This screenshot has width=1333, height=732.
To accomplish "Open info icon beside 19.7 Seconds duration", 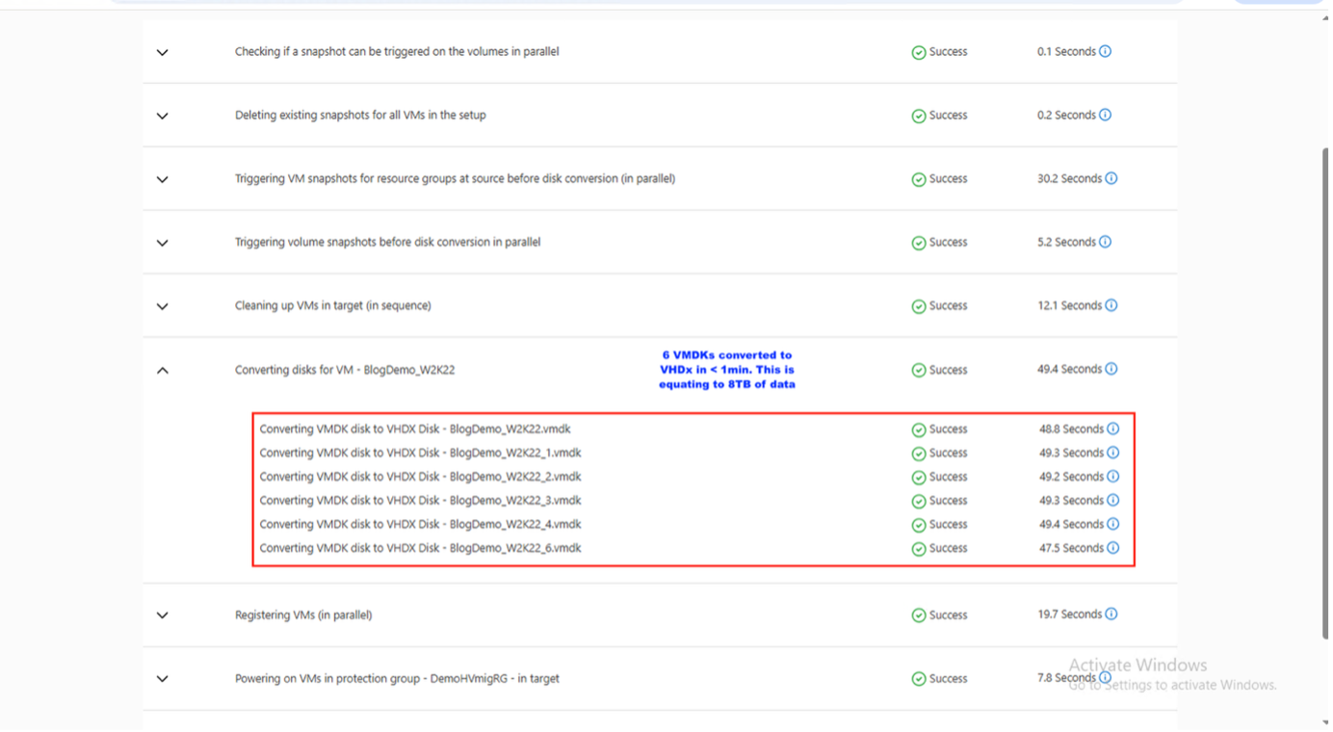I will pos(1111,614).
